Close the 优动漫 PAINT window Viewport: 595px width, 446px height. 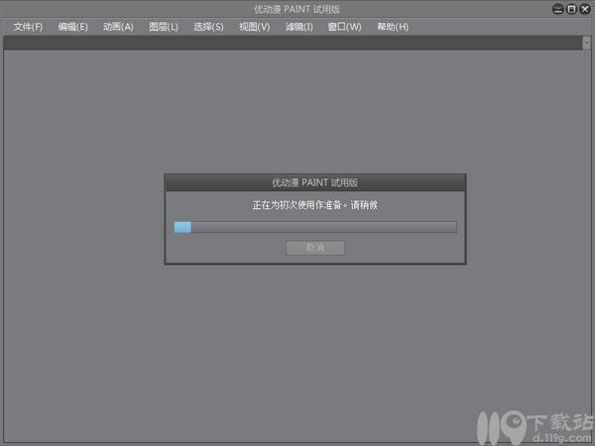click(585, 9)
